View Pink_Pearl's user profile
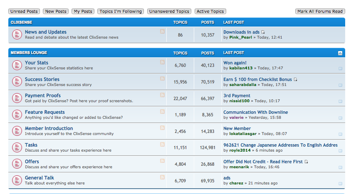The image size is (351, 194). tap(241, 37)
